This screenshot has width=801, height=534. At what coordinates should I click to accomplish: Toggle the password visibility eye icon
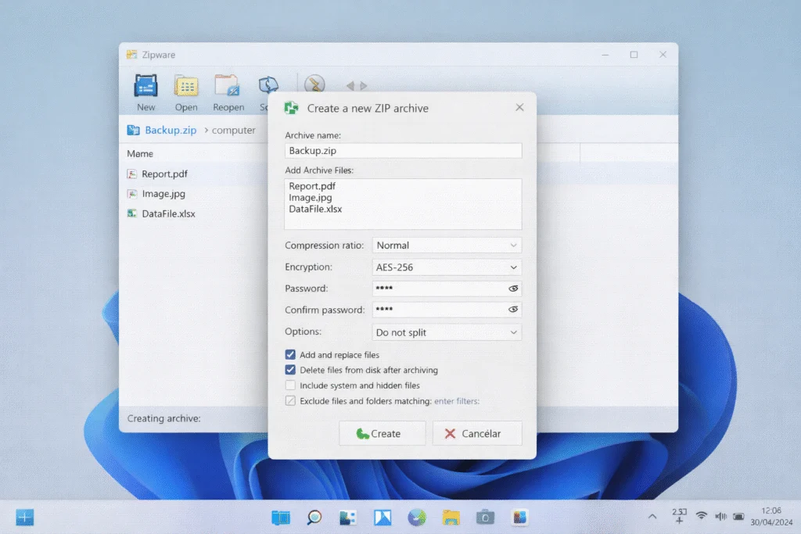[x=514, y=288]
